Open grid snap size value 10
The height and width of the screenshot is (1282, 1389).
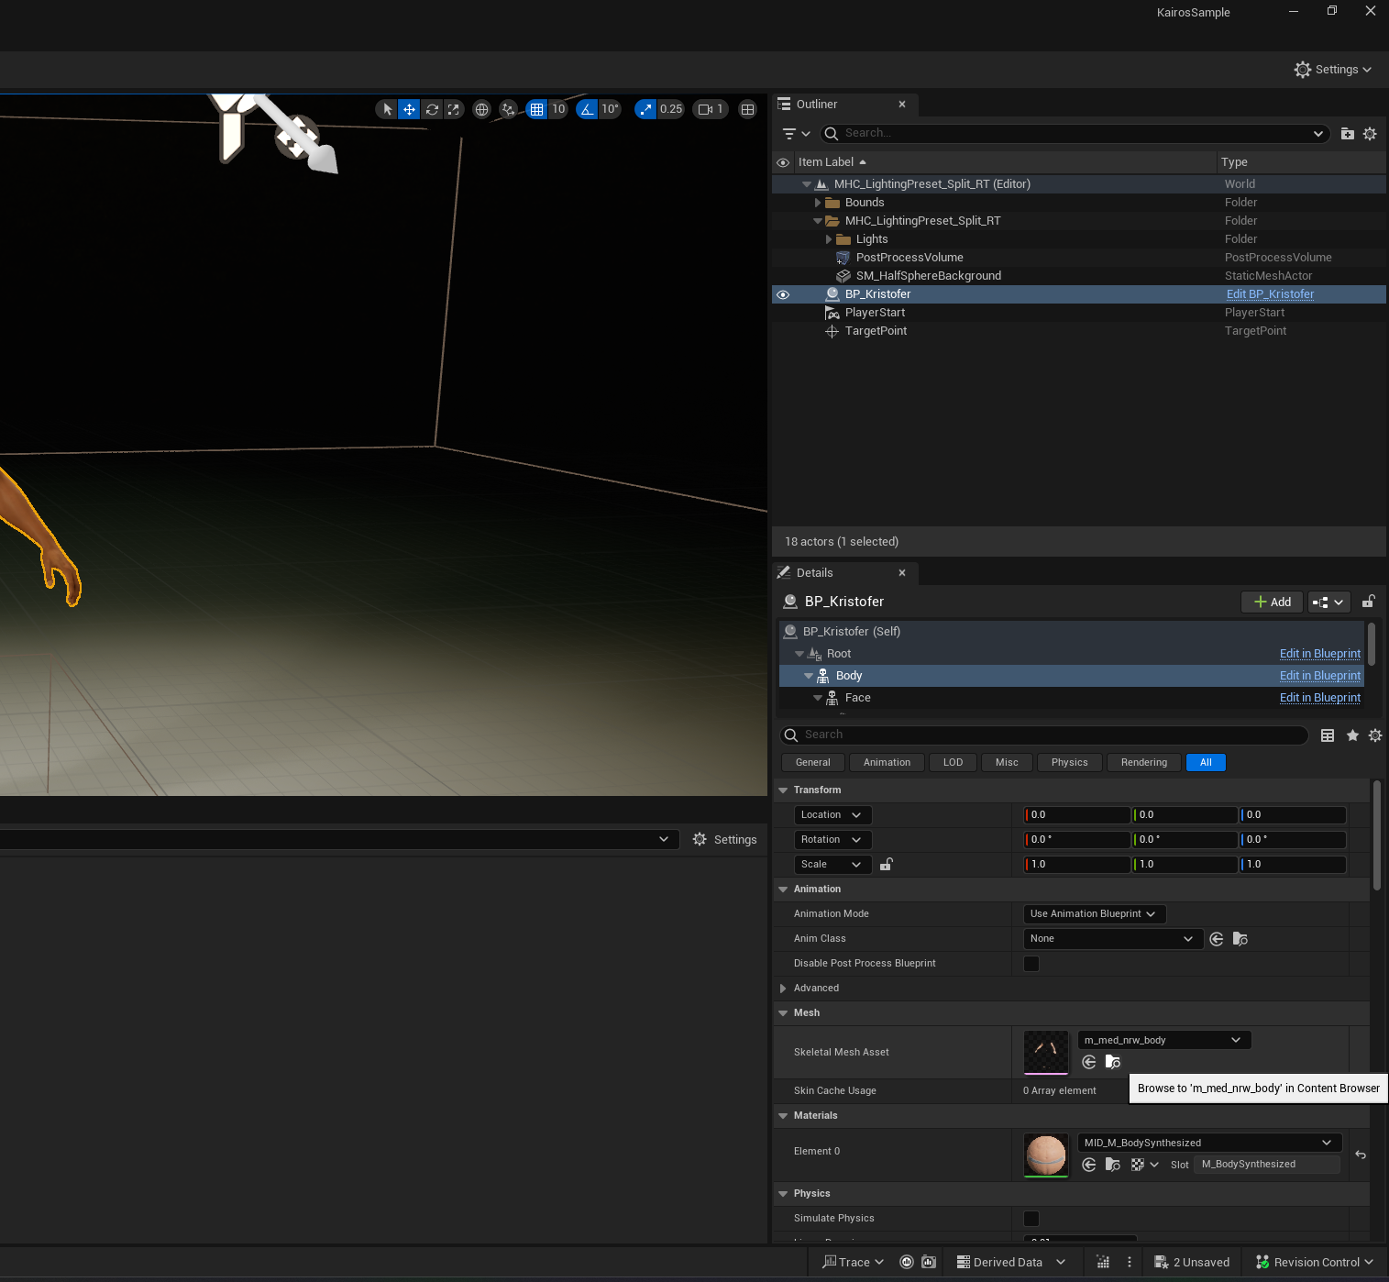pos(558,109)
